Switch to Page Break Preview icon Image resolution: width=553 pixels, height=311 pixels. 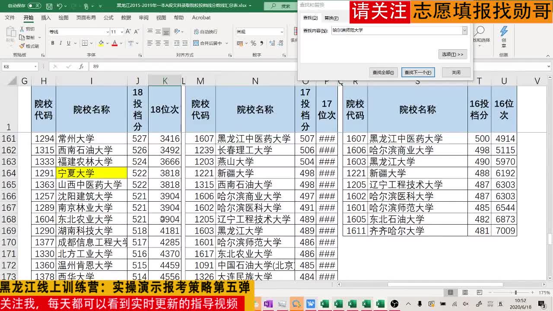coord(480,292)
